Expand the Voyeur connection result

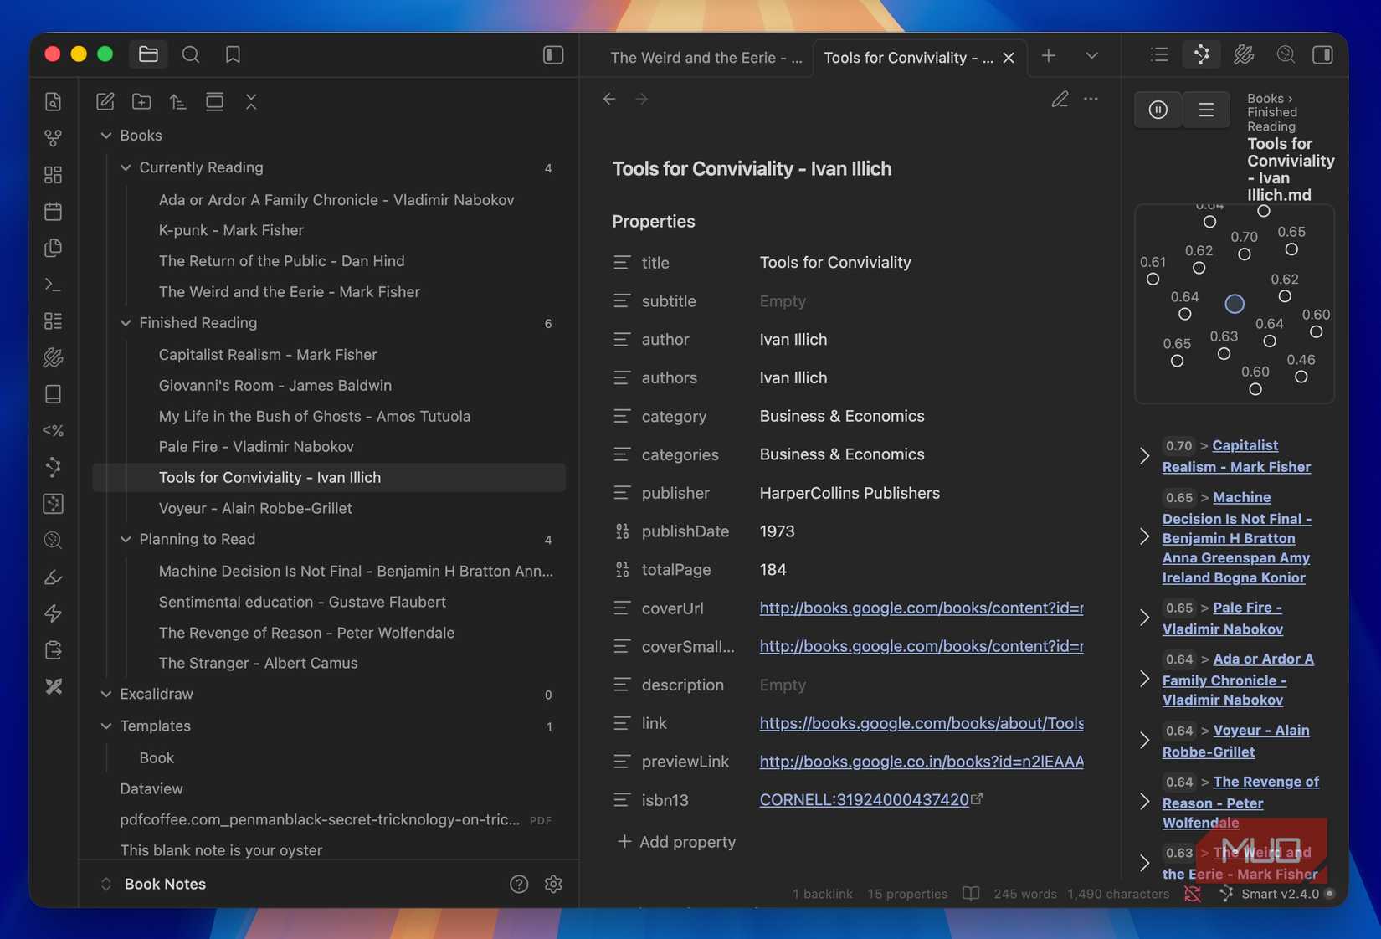pos(1144,741)
